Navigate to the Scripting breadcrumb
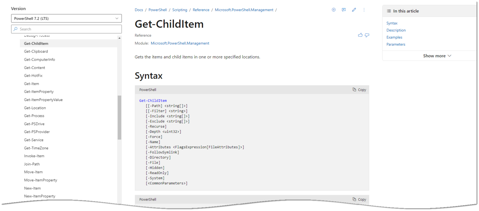 click(x=180, y=10)
